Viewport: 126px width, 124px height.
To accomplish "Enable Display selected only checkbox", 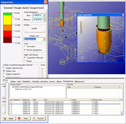I will 4,68.
